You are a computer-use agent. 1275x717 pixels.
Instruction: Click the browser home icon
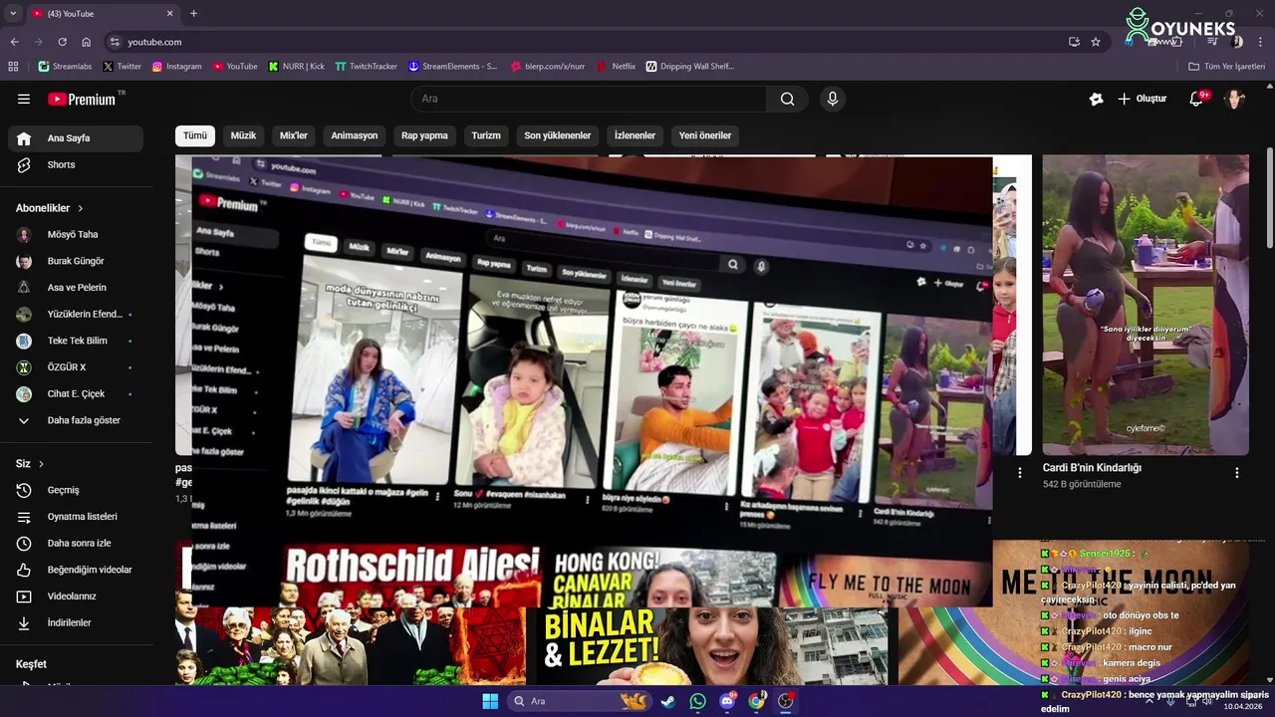86,42
